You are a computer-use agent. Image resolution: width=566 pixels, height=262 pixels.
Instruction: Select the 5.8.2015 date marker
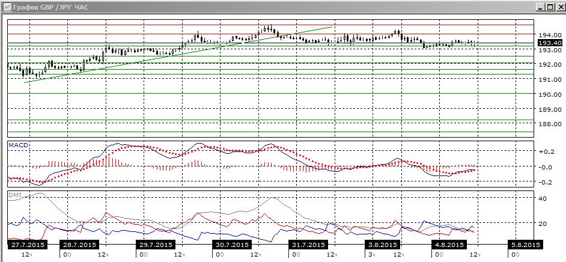pyautogui.click(x=525, y=245)
